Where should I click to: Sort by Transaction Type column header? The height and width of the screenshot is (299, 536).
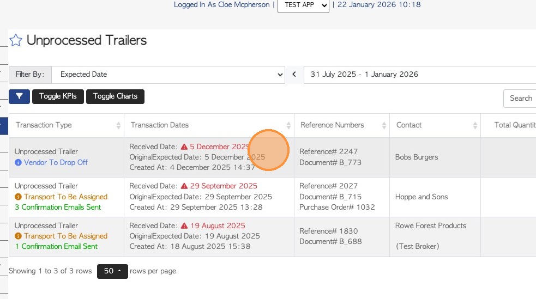click(44, 125)
